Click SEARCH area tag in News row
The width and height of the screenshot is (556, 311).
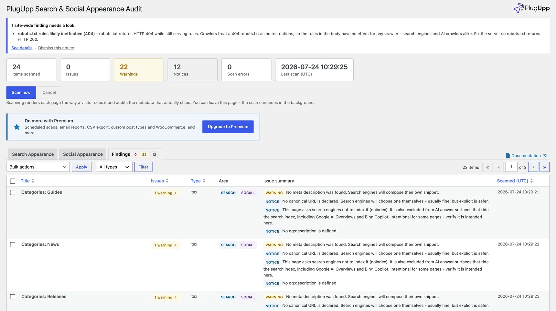(228, 245)
